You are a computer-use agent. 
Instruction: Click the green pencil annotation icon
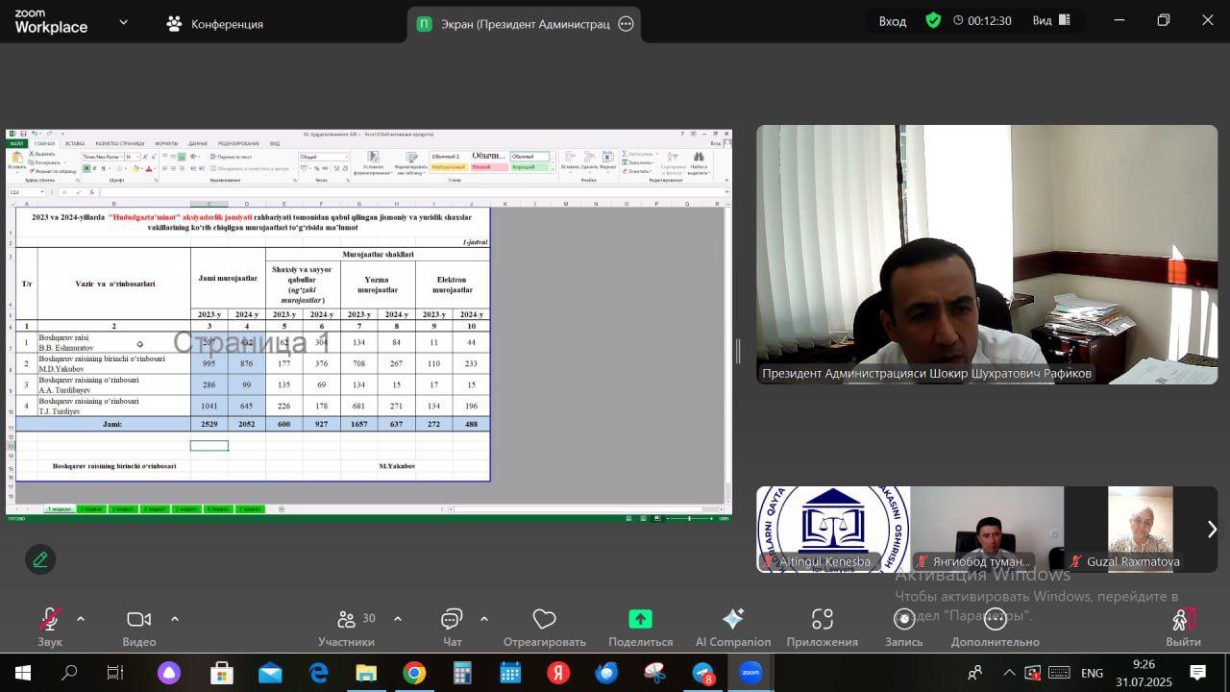pos(40,559)
